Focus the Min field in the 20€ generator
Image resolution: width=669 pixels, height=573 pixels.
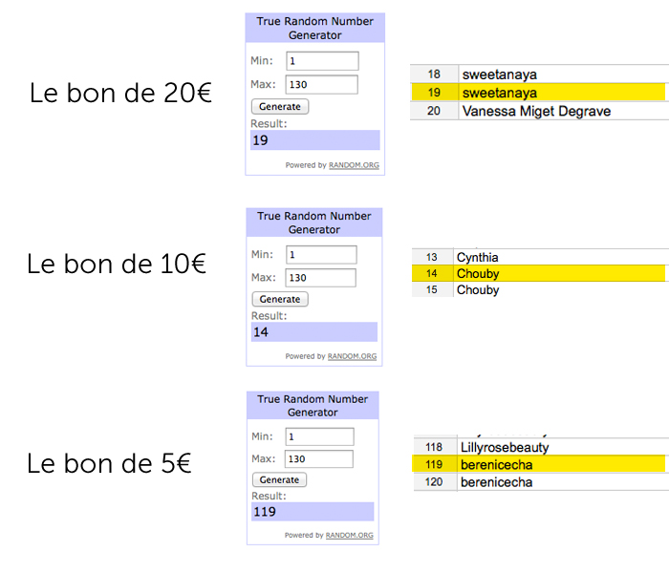pyautogui.click(x=322, y=61)
